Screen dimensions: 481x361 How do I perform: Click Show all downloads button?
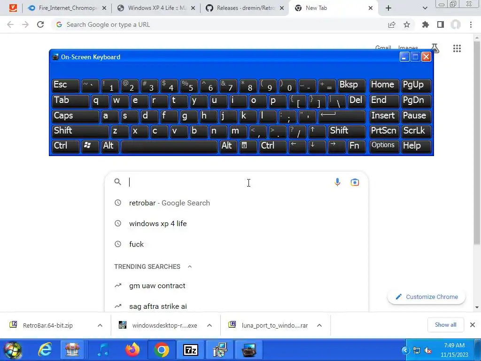(445, 325)
